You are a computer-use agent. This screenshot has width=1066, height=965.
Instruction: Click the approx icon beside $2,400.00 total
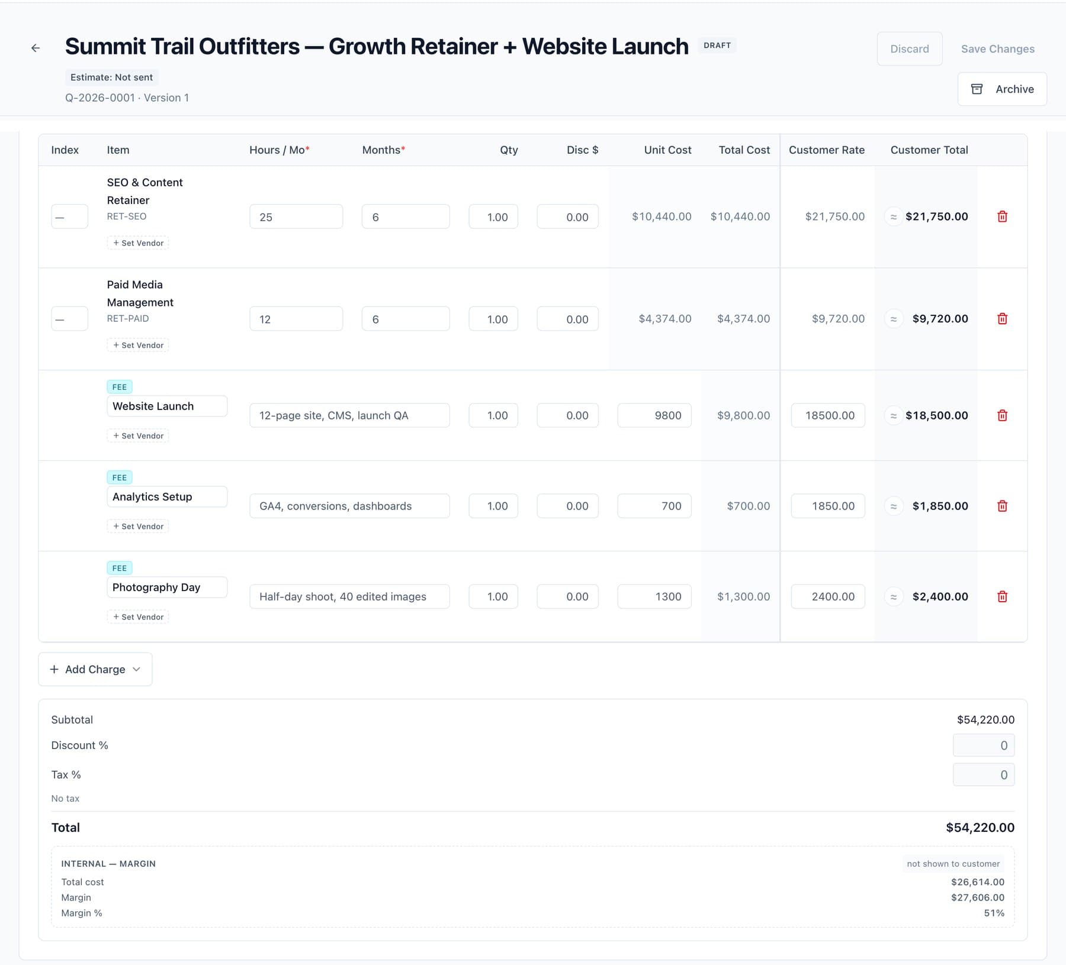tap(894, 596)
